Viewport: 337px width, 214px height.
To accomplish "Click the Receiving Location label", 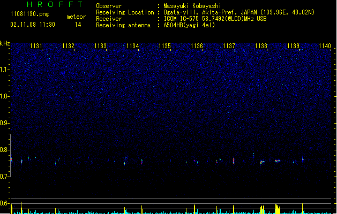I will [x=125, y=12].
